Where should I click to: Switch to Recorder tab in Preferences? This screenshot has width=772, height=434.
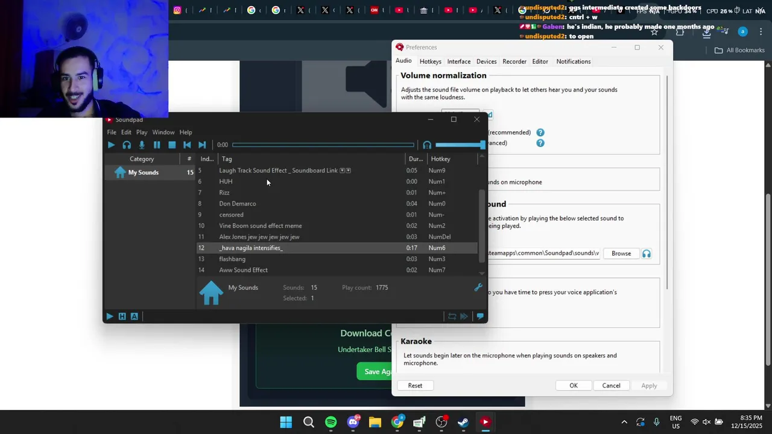click(x=514, y=61)
